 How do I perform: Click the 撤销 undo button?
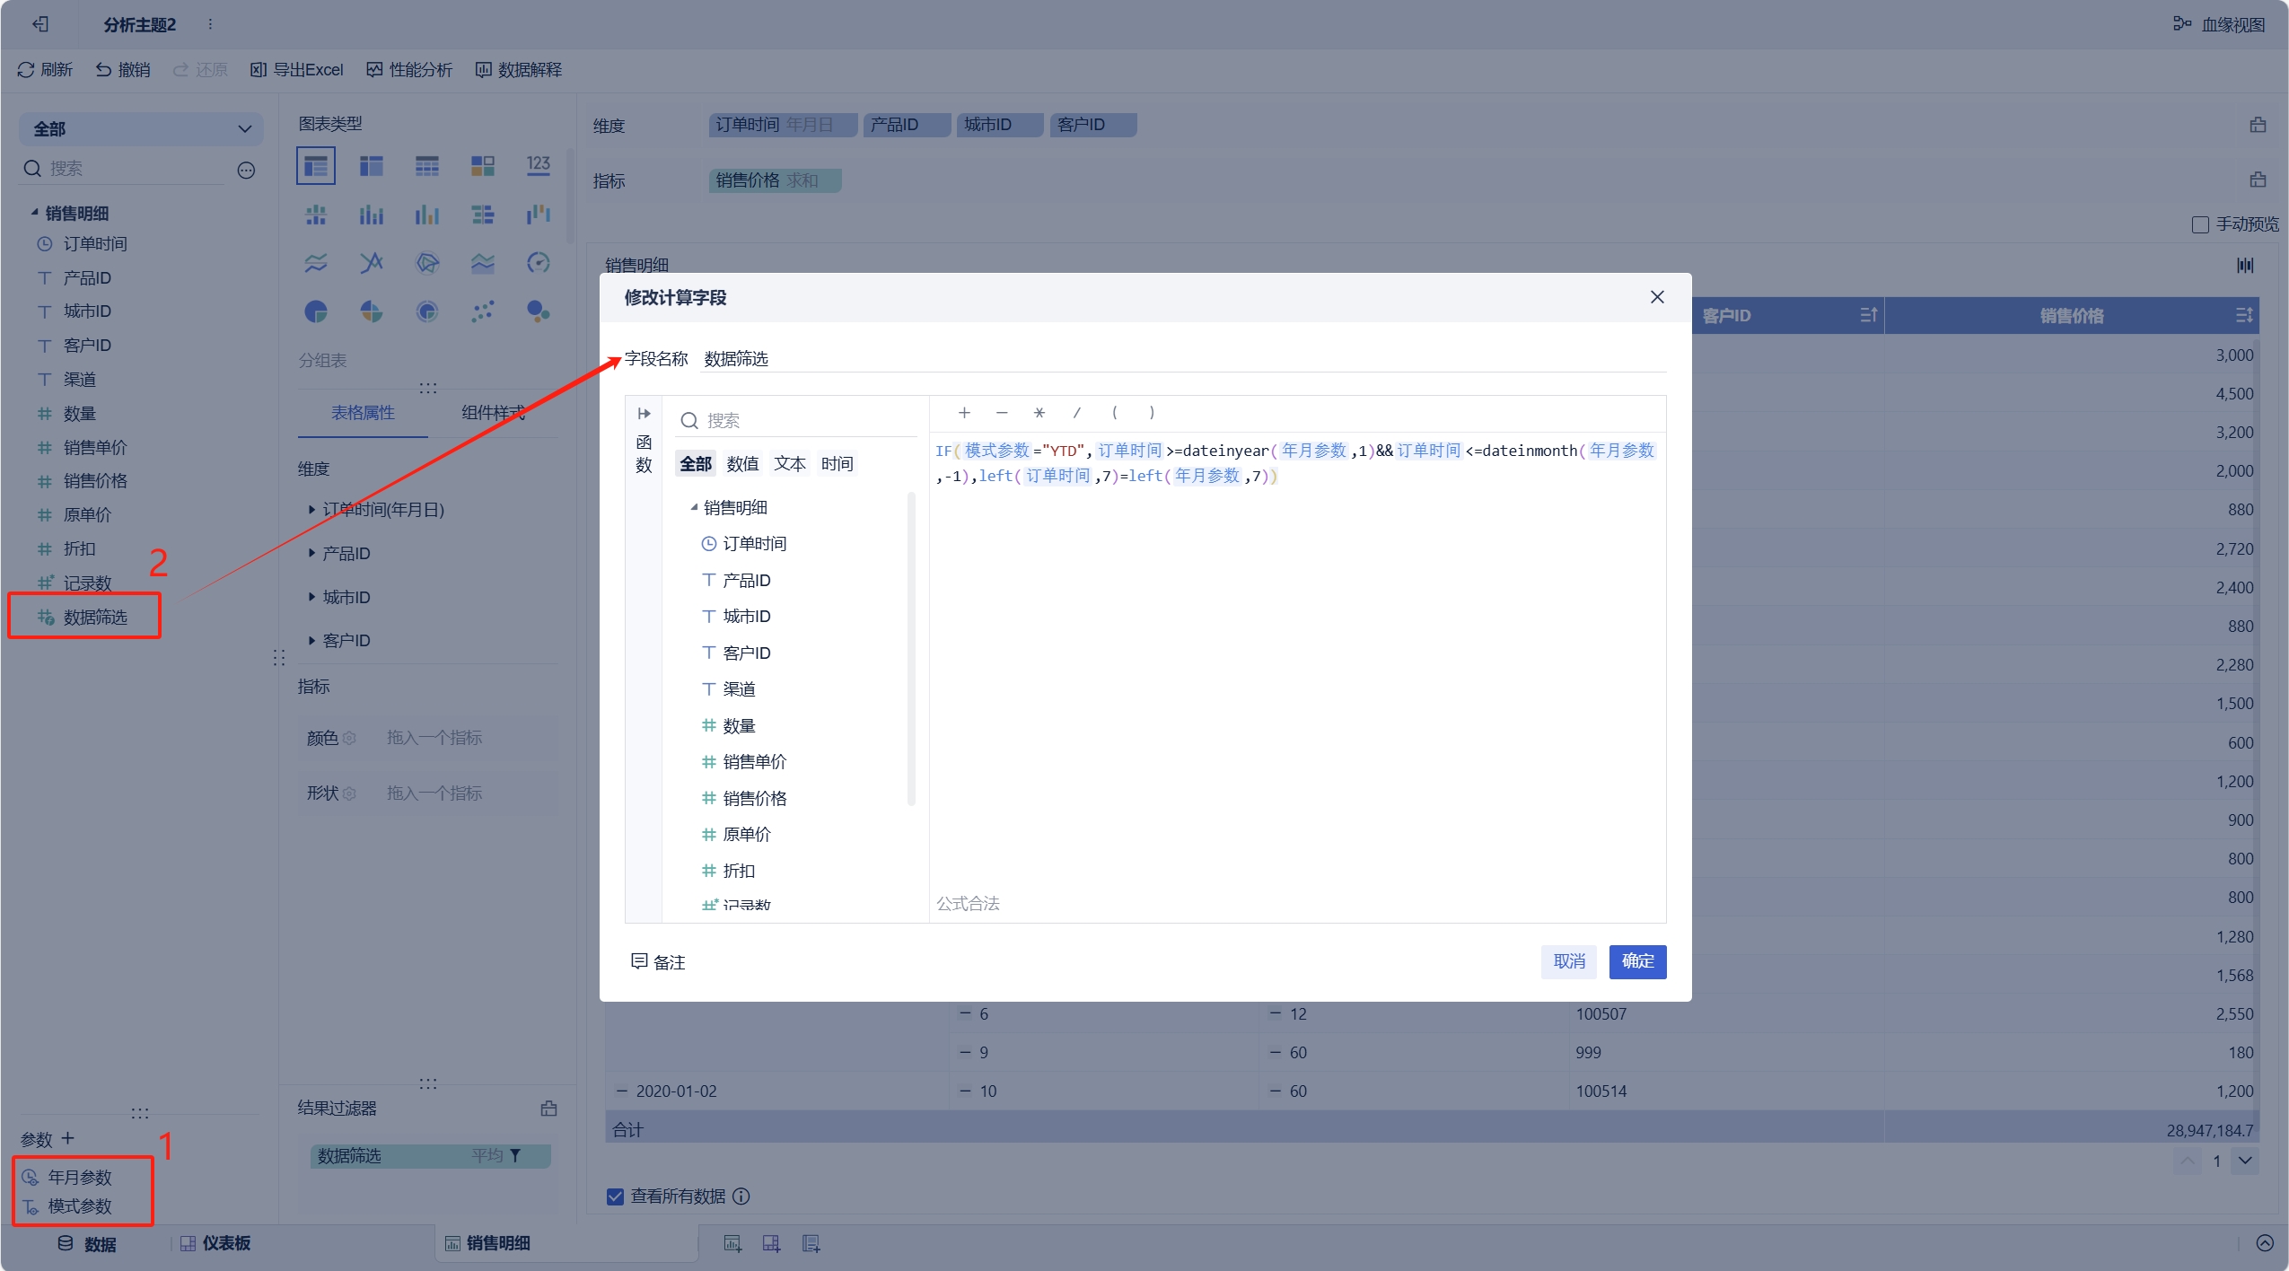[x=123, y=69]
